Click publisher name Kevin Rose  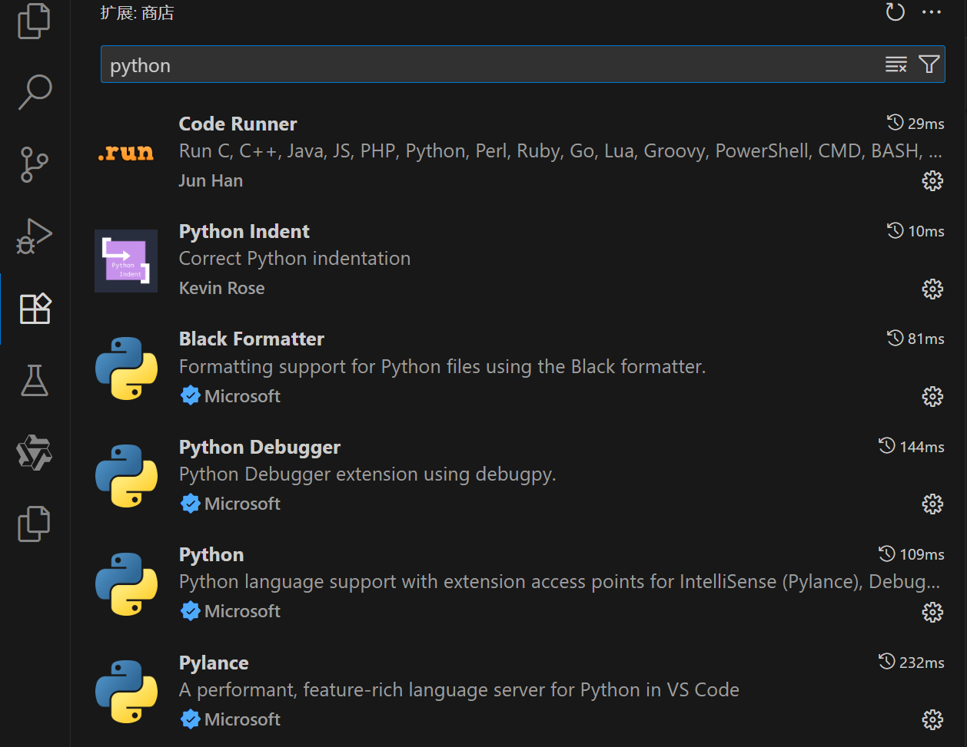coord(221,289)
